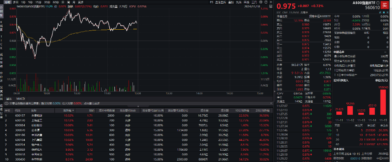Click the 55299 inflow bar for 11-12
The height and width of the screenshot is (162, 392).
pos(350,110)
